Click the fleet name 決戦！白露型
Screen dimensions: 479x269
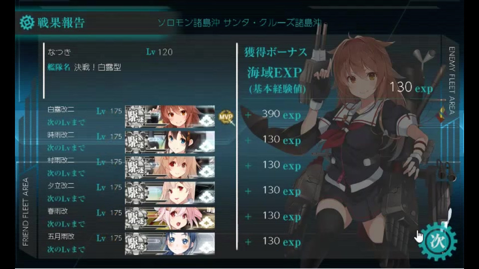pos(97,67)
